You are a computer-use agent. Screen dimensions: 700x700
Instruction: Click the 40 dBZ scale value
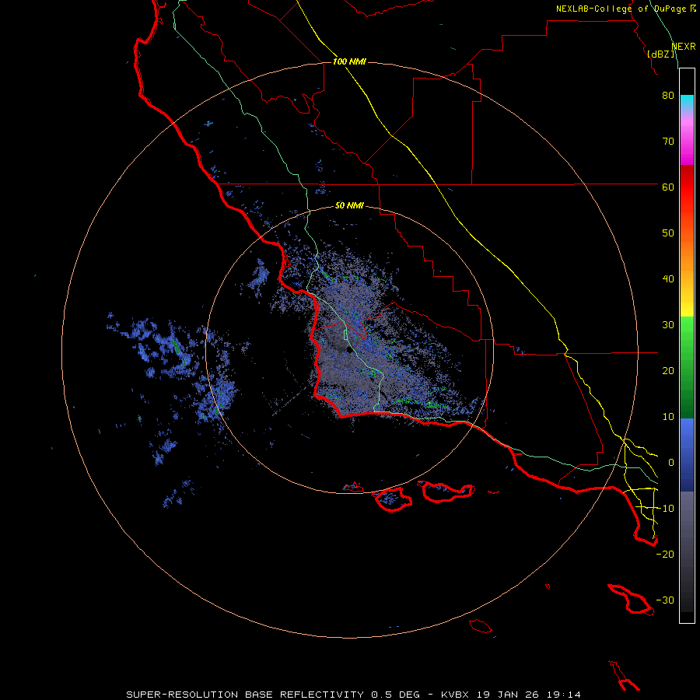(668, 279)
